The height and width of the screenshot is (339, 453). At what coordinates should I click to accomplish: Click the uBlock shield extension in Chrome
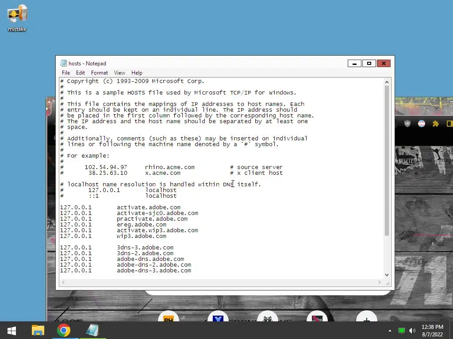tap(407, 124)
